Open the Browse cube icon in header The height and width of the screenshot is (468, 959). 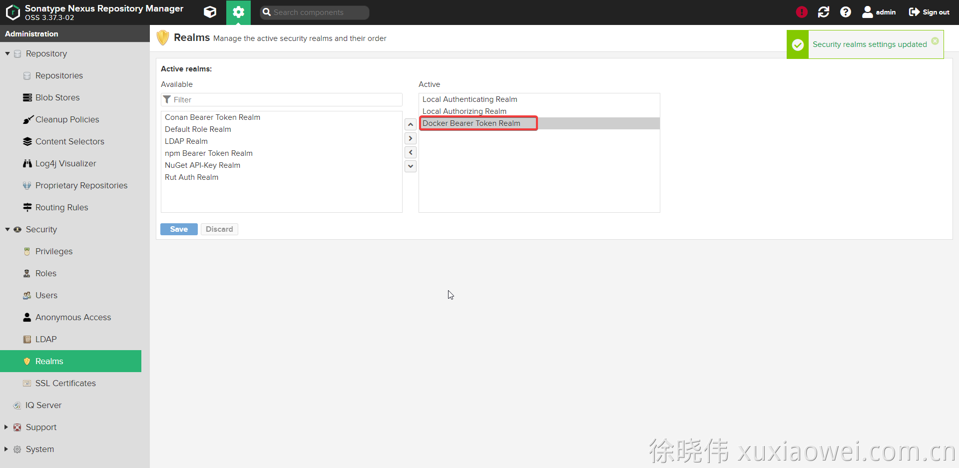[x=210, y=12]
